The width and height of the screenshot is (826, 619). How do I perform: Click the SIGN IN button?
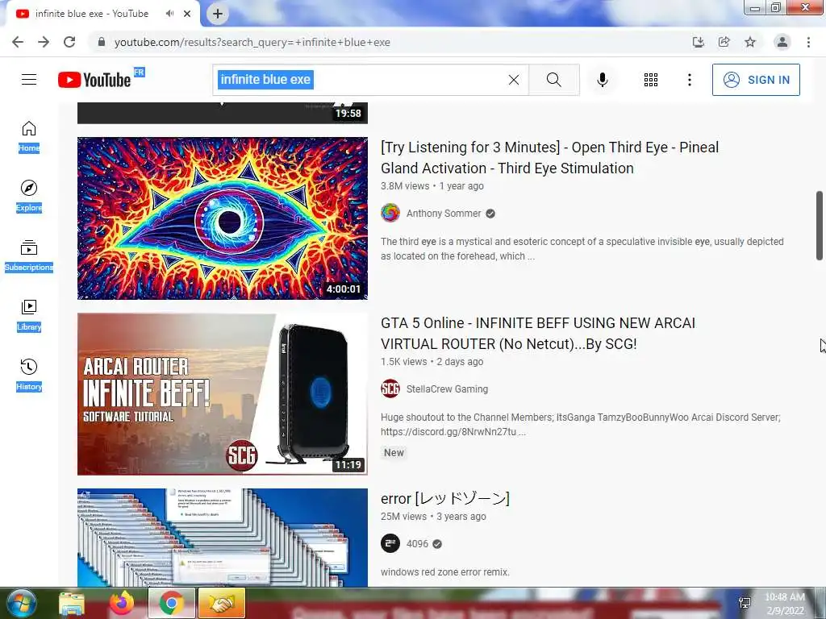click(756, 80)
